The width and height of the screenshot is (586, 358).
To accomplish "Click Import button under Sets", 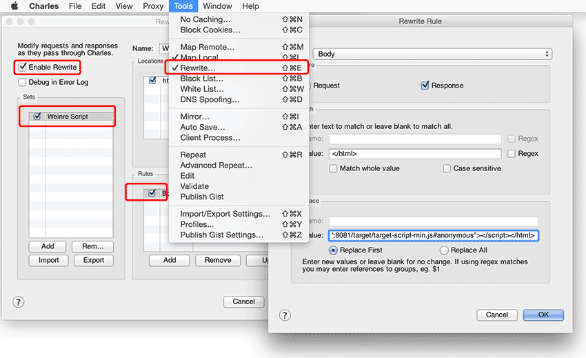I will (48, 260).
